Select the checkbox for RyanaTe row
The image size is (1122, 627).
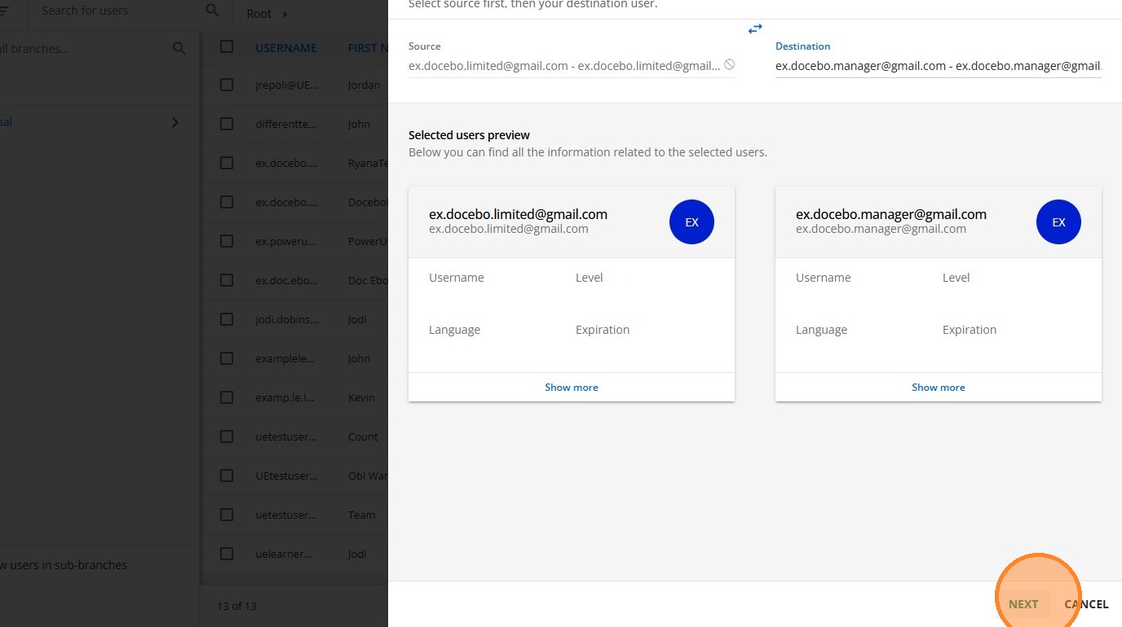pyautogui.click(x=227, y=163)
